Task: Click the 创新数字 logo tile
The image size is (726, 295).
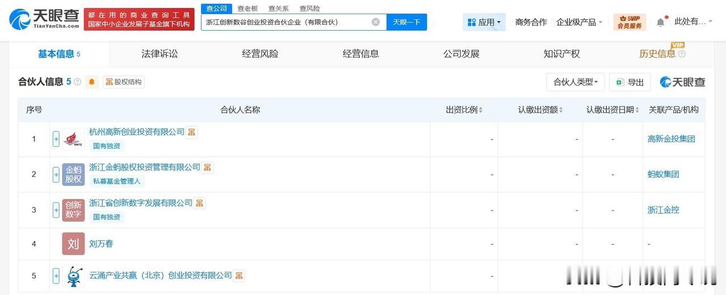Action: pyautogui.click(x=73, y=210)
